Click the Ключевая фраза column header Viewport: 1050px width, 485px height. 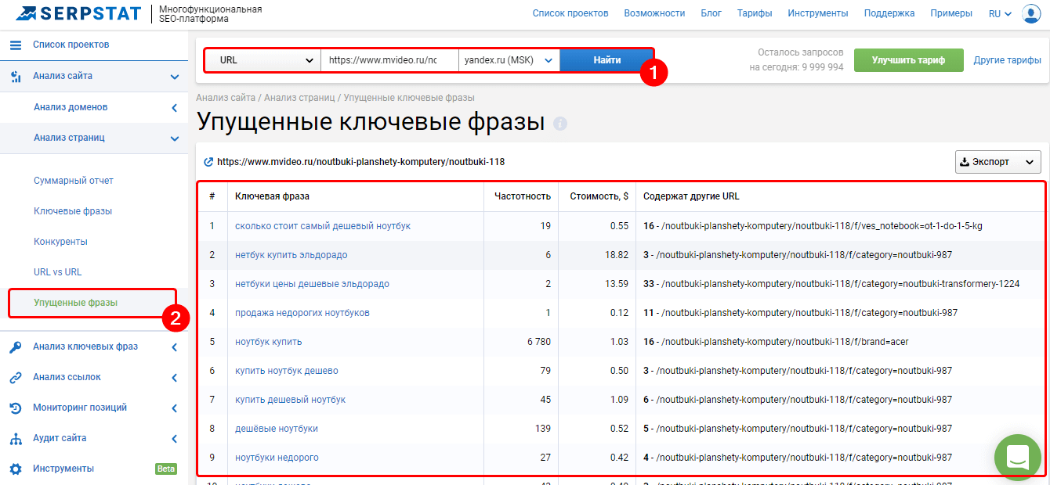tap(272, 196)
